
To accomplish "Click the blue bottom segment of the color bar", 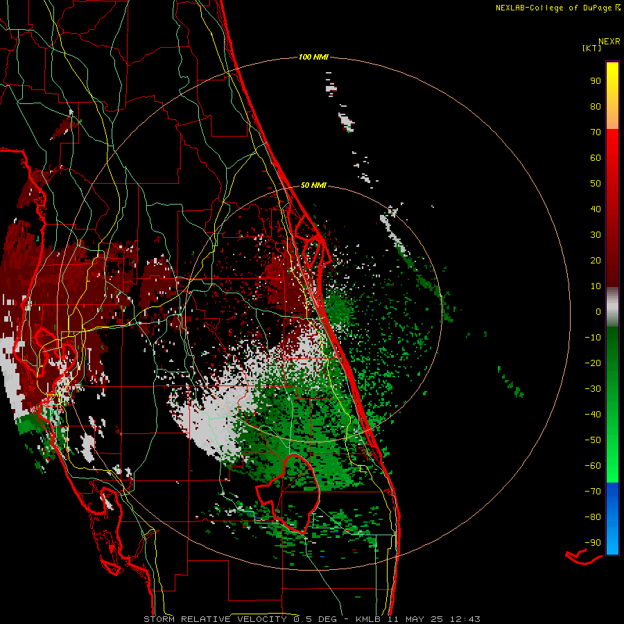I will [x=612, y=518].
